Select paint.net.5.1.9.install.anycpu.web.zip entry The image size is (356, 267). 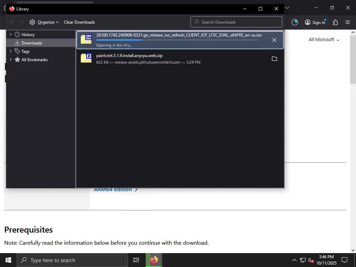(180, 58)
